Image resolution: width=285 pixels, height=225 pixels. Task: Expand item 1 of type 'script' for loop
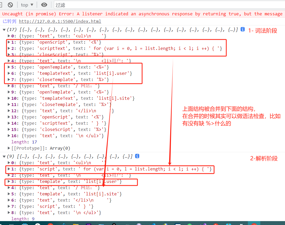coord(9,169)
